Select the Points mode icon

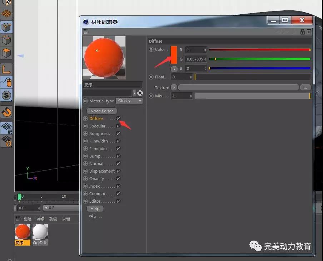[x=6, y=27]
